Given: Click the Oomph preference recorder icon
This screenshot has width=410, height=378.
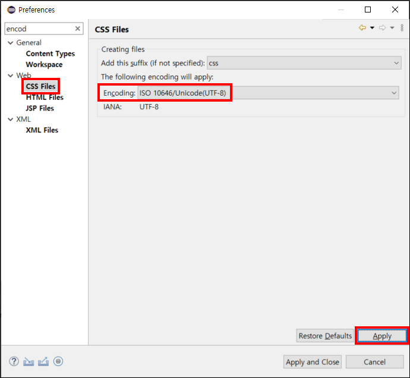Looking at the screenshot, I should point(58,361).
